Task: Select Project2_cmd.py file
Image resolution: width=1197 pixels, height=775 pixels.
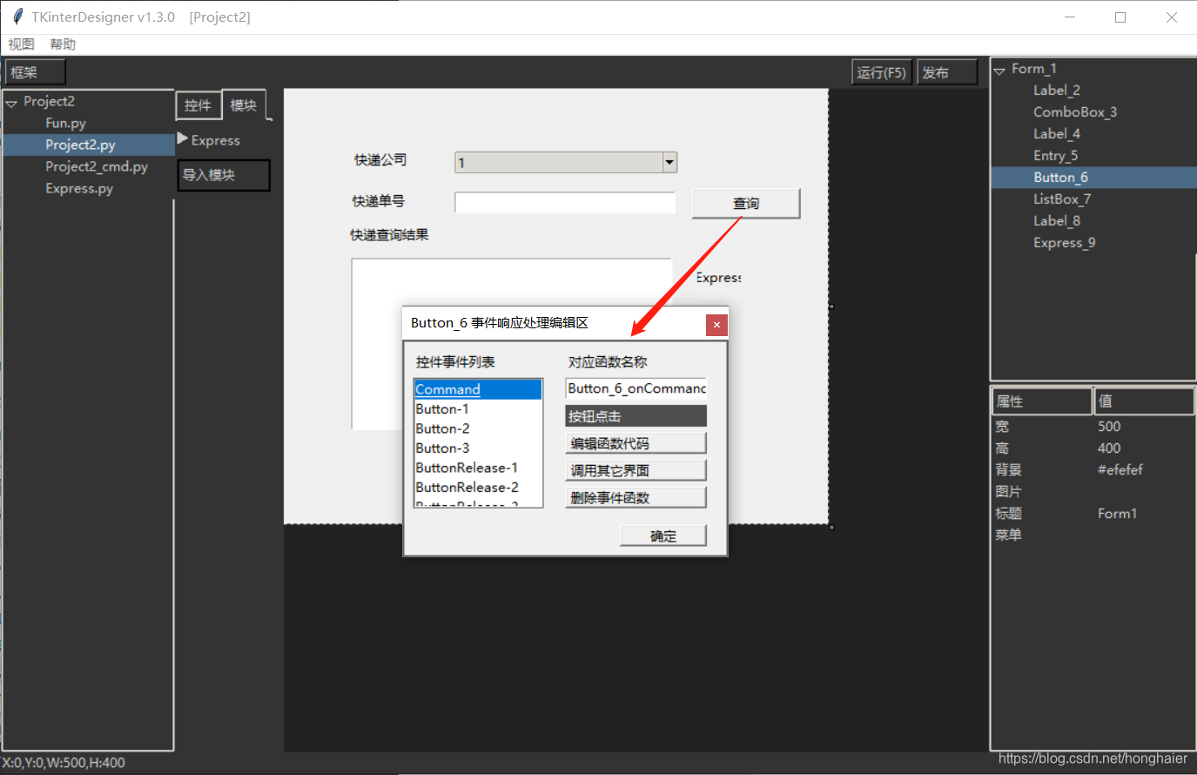Action: click(97, 166)
